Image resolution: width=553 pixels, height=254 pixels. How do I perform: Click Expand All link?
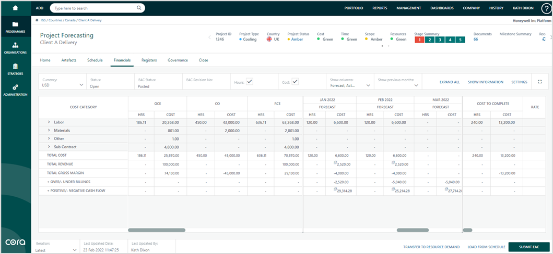(x=450, y=82)
